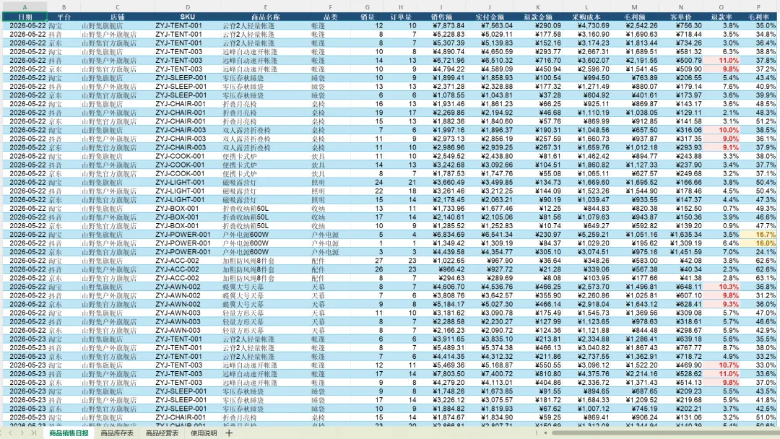Click the 毛利额 header cell
Screen dimensions: 780x439
point(634,17)
